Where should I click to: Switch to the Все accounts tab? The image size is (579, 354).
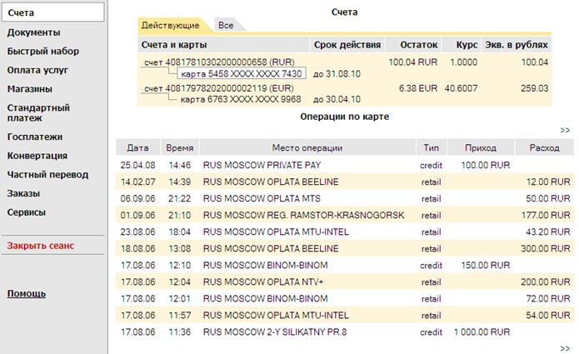point(226,26)
